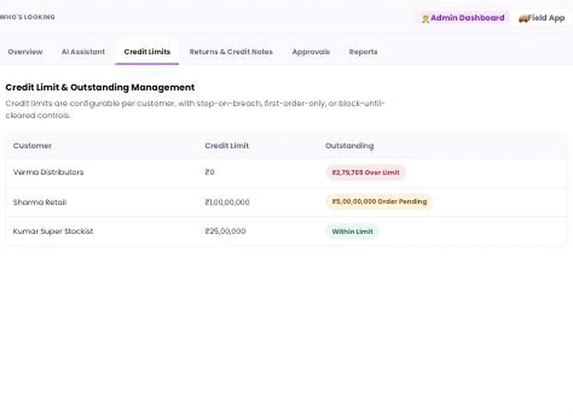Click Kumar Super Stockist's ₹25,00,000 limit
The image size is (573, 416).
[x=225, y=231]
